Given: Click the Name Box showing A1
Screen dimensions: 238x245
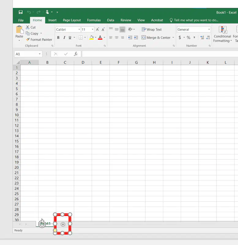Looking at the screenshot, I should [x=28, y=54].
